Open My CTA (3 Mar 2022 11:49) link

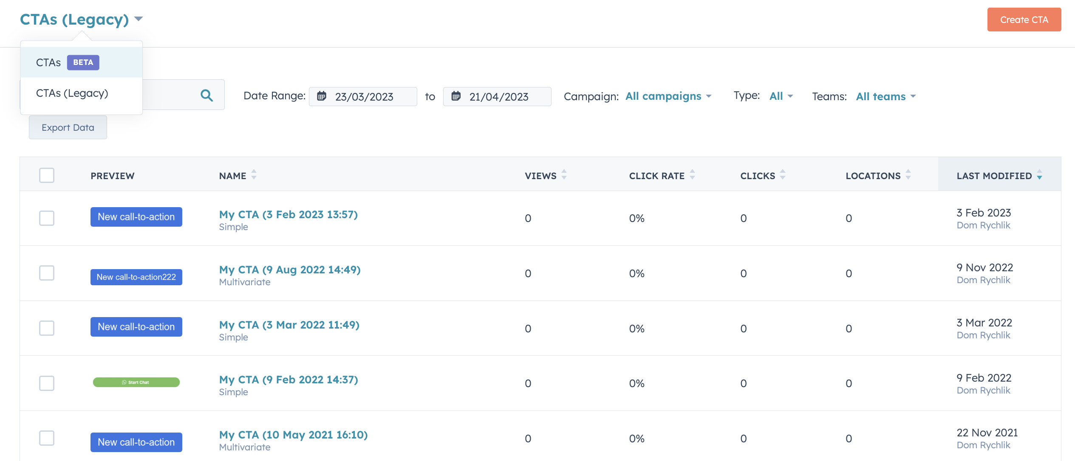(x=289, y=325)
